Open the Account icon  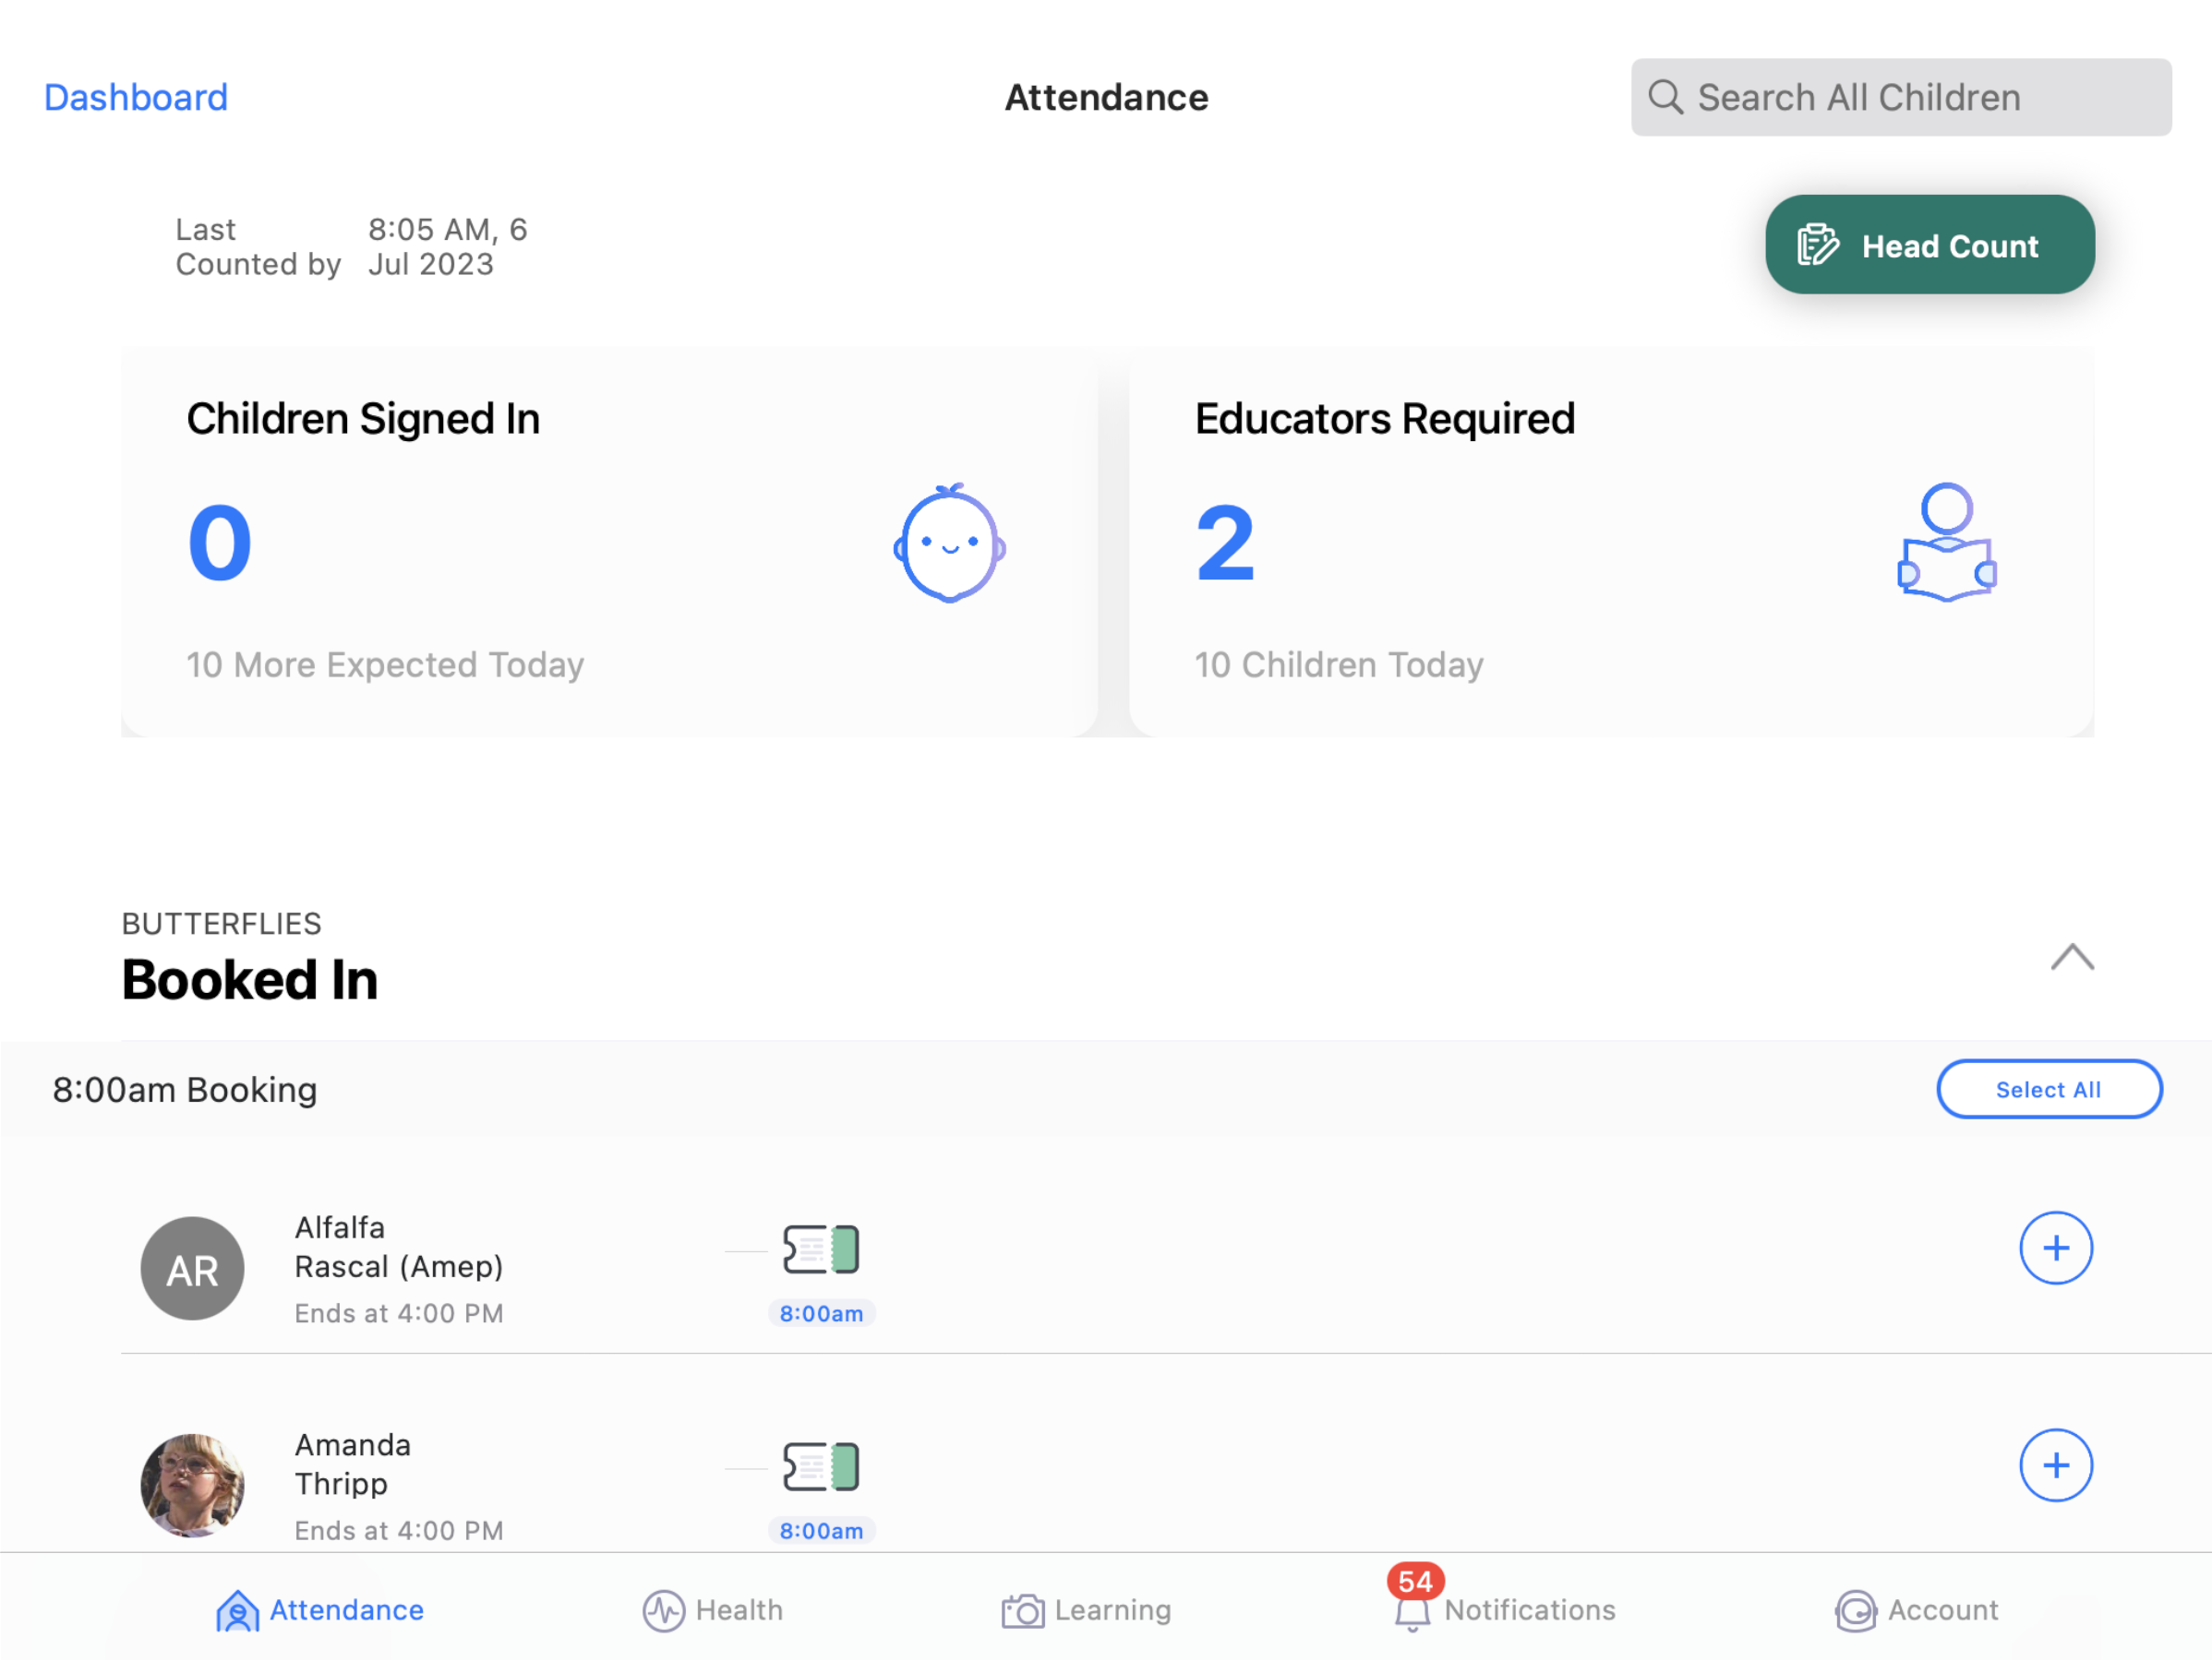(1855, 1610)
